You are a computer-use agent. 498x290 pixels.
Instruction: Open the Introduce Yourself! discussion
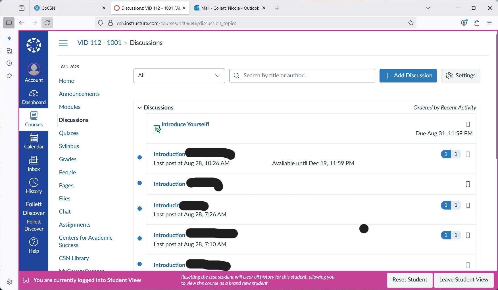coord(185,124)
